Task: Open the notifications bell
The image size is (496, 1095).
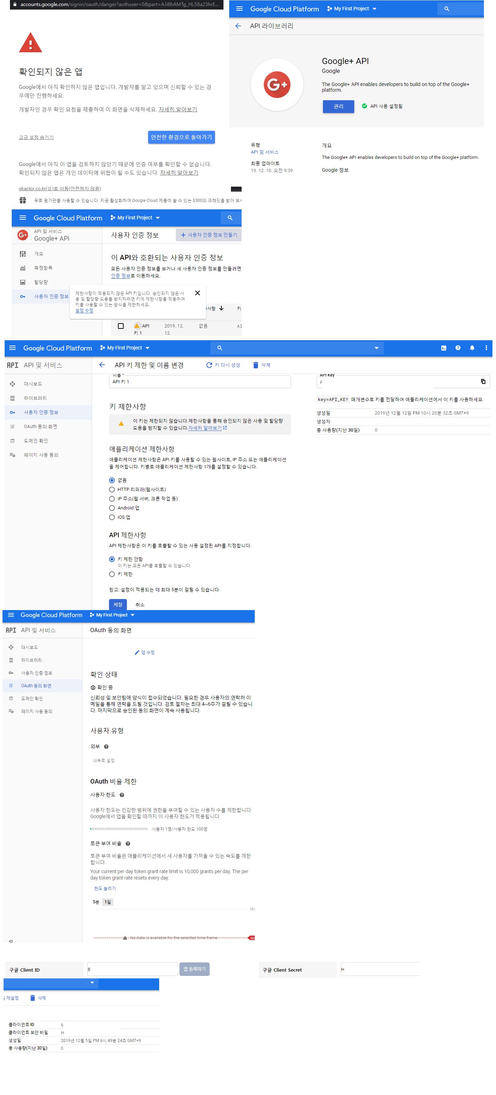Action: coord(472,348)
